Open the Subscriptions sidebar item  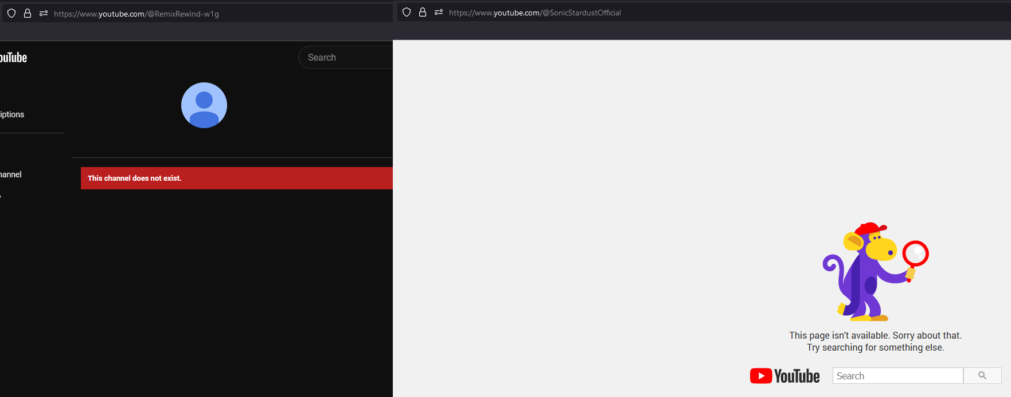coord(12,114)
